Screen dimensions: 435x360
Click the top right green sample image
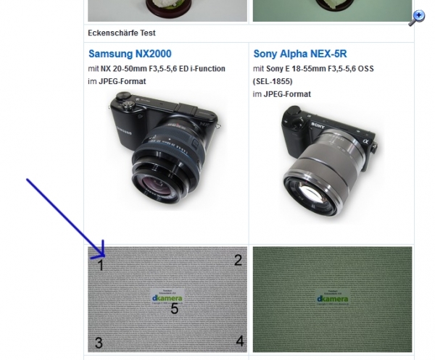(x=332, y=11)
